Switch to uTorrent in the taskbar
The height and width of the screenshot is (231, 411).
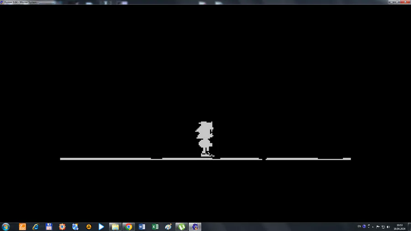click(x=182, y=226)
